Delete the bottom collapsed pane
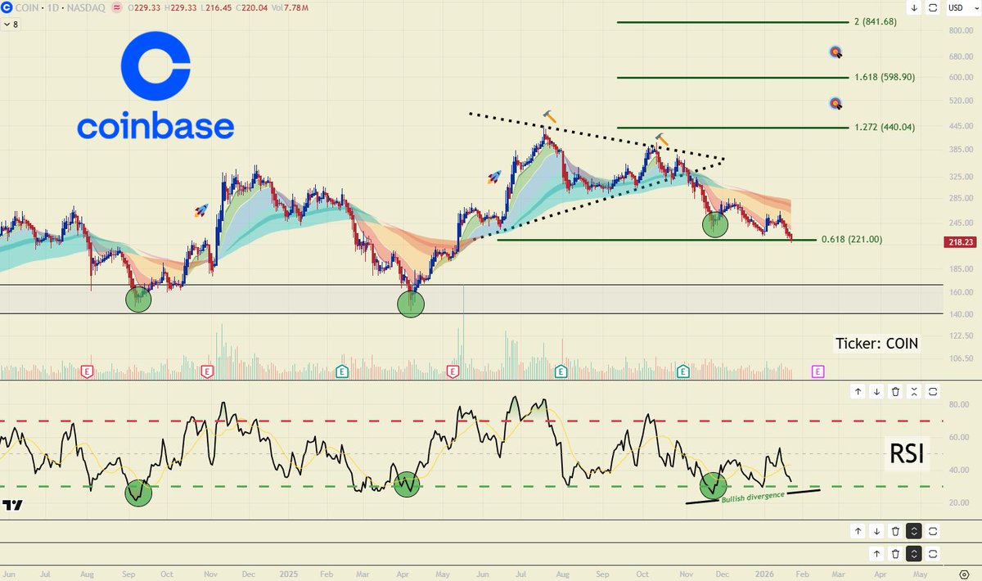Viewport: 982px width, 581px height. (895, 554)
